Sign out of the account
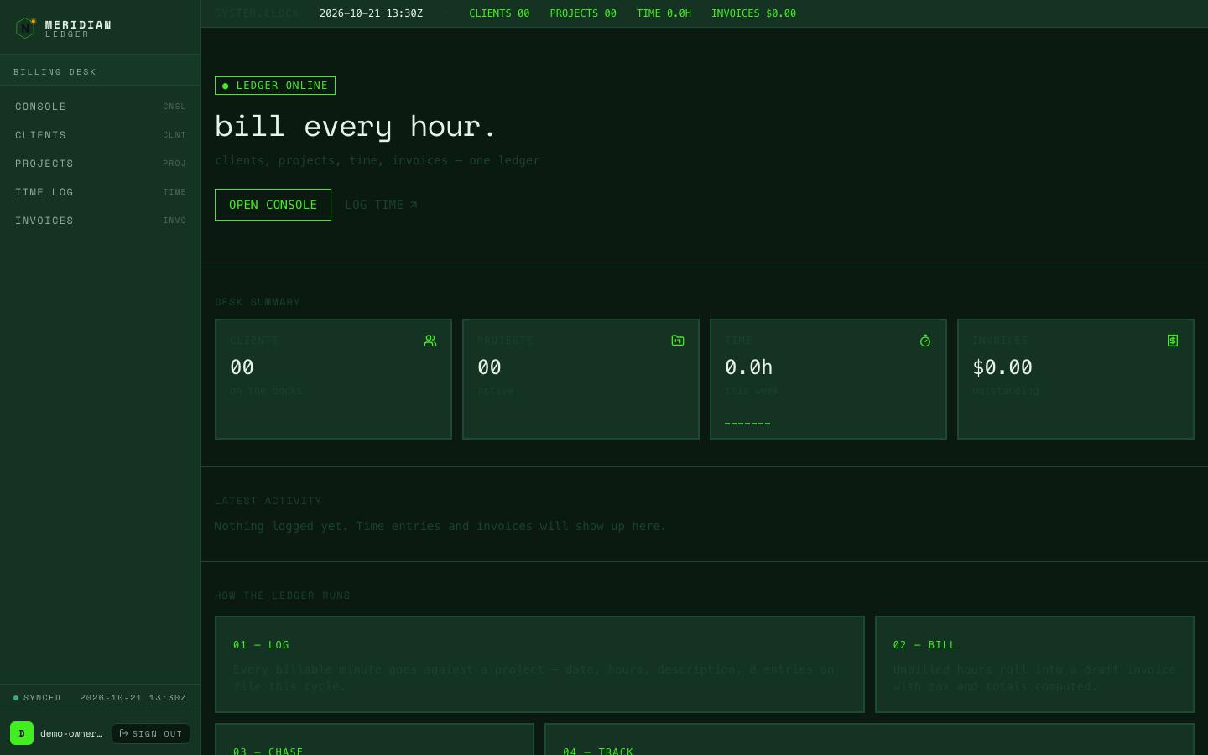Image resolution: width=1208 pixels, height=755 pixels. [x=151, y=733]
